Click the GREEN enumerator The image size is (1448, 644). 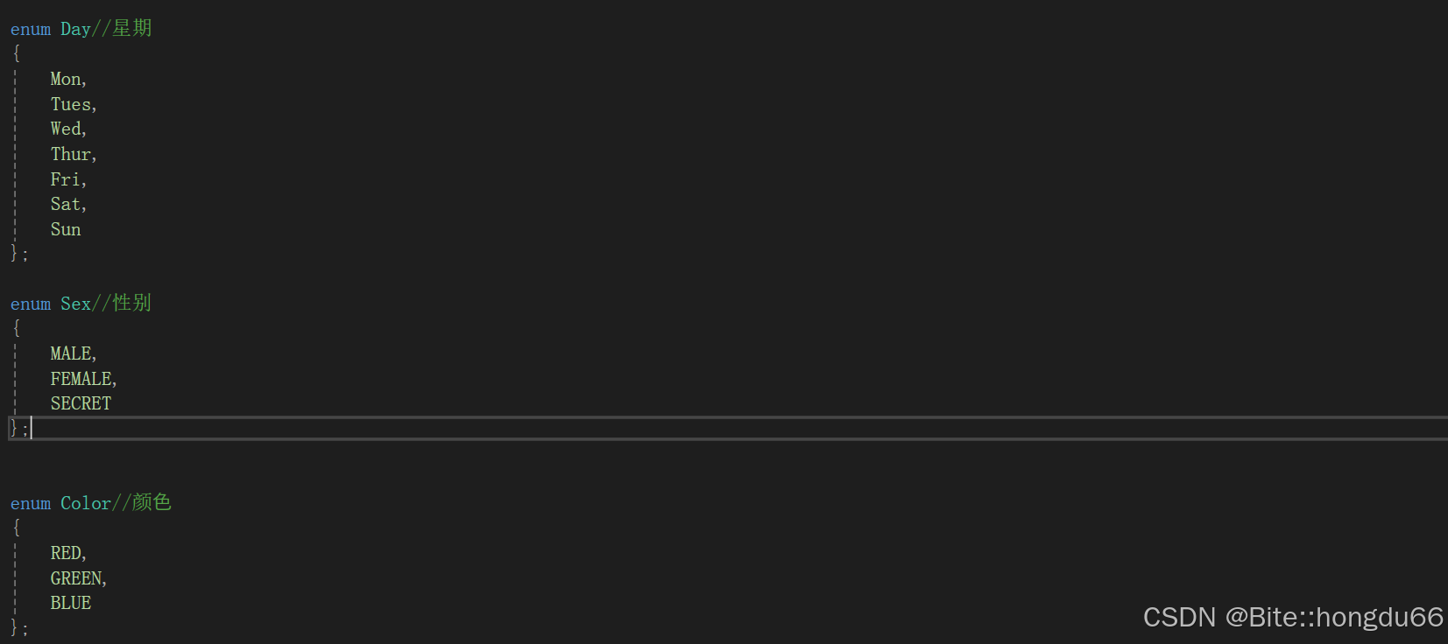tap(76, 579)
